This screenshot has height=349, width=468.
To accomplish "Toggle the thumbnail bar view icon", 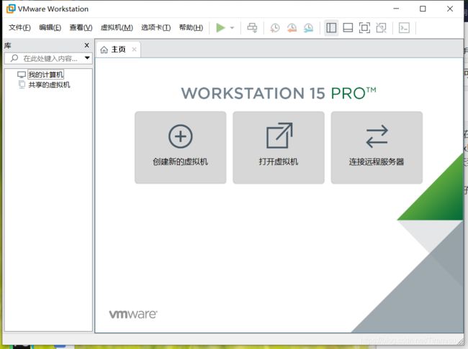I will [x=348, y=28].
